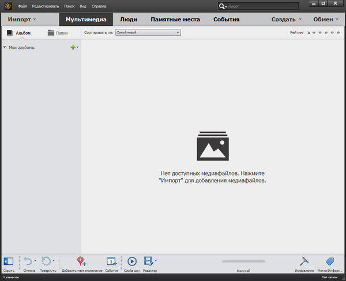Click the Rotate icon (Повернуть)

47,262
